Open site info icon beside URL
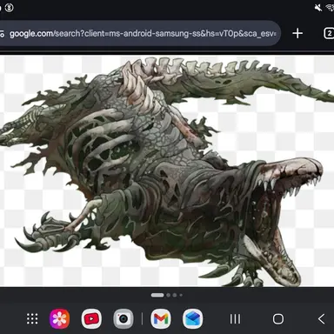The image size is (334, 334). coord(2,34)
